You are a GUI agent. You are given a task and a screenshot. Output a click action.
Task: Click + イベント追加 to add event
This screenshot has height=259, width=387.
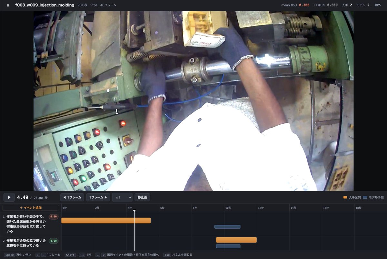31,208
